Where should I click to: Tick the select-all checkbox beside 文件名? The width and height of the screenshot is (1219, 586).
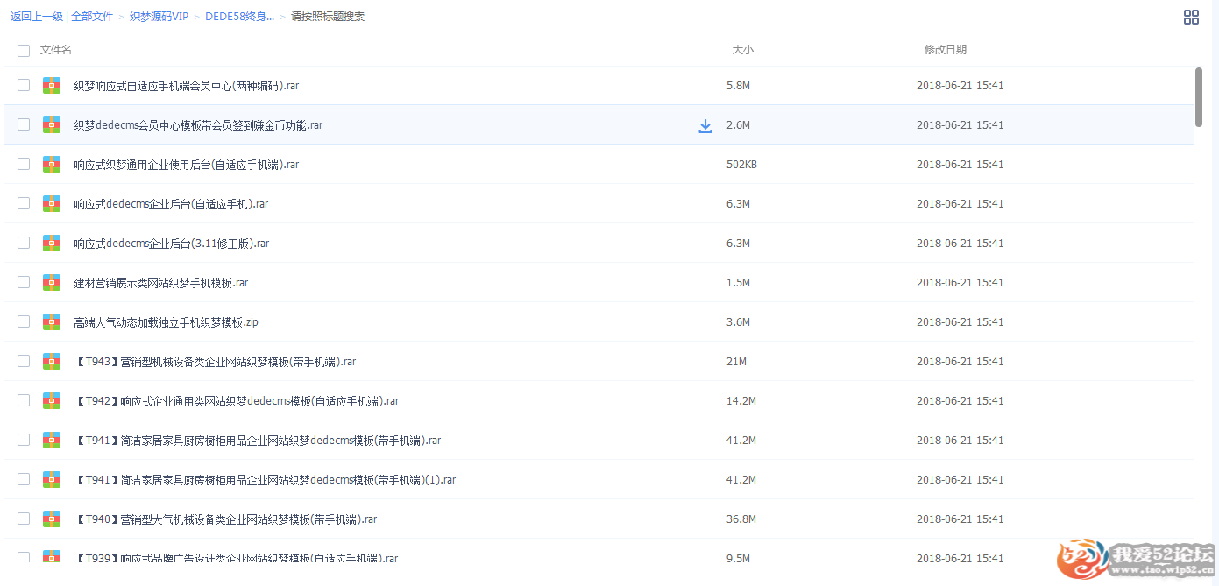coord(24,51)
